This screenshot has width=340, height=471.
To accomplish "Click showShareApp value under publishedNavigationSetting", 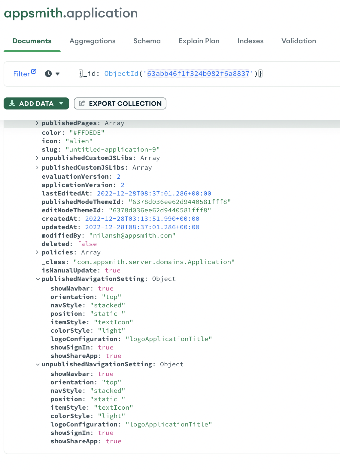I will tap(114, 356).
